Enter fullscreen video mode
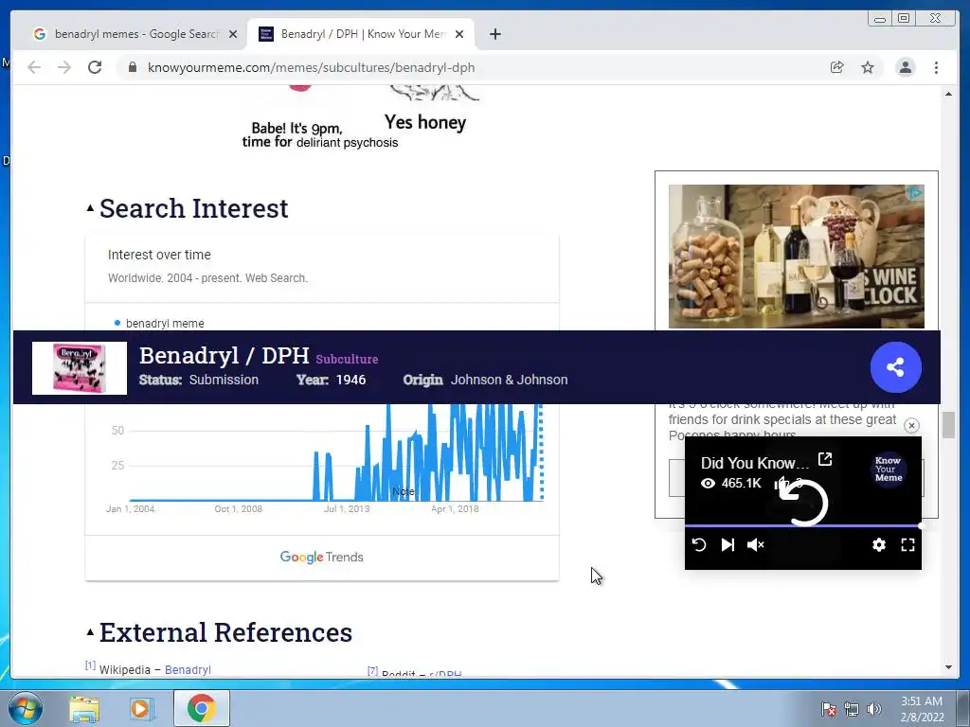This screenshot has width=970, height=727. point(907,544)
